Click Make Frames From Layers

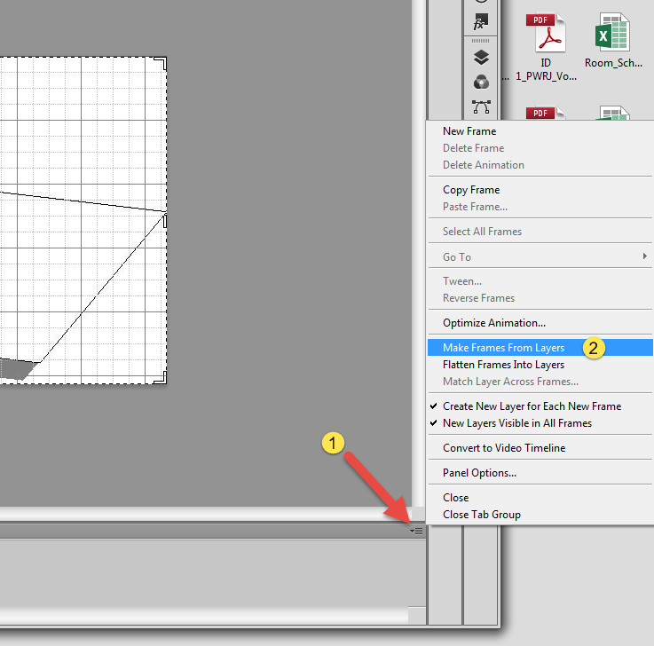(540, 347)
